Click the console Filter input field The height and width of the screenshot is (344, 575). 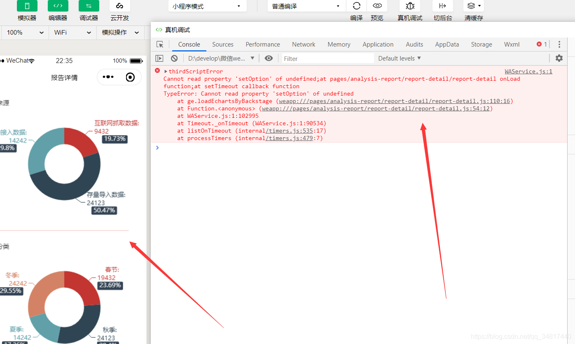tap(328, 59)
